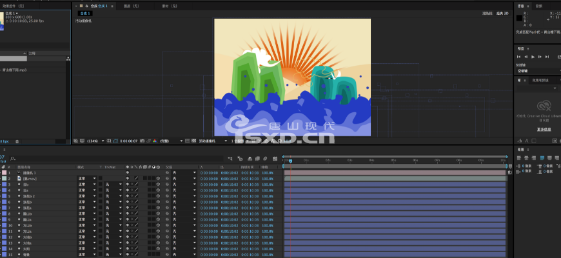Toggle the adjustment layer box for layer 9
The image size is (561, 258).
[153, 219]
